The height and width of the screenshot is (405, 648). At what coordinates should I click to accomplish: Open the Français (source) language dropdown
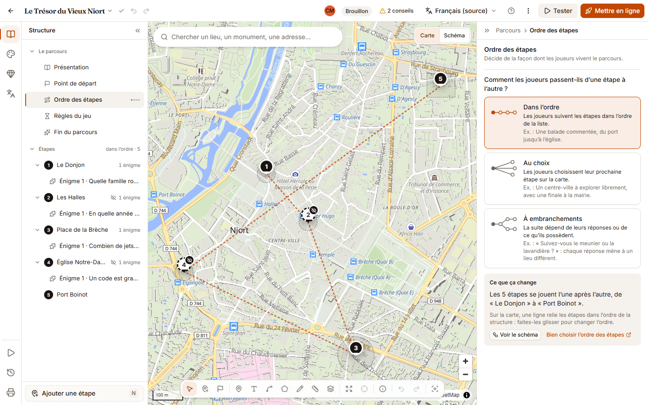pos(461,11)
